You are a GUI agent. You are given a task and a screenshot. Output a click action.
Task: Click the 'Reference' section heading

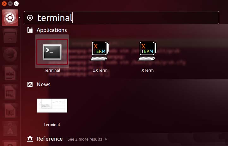[x=50, y=139]
